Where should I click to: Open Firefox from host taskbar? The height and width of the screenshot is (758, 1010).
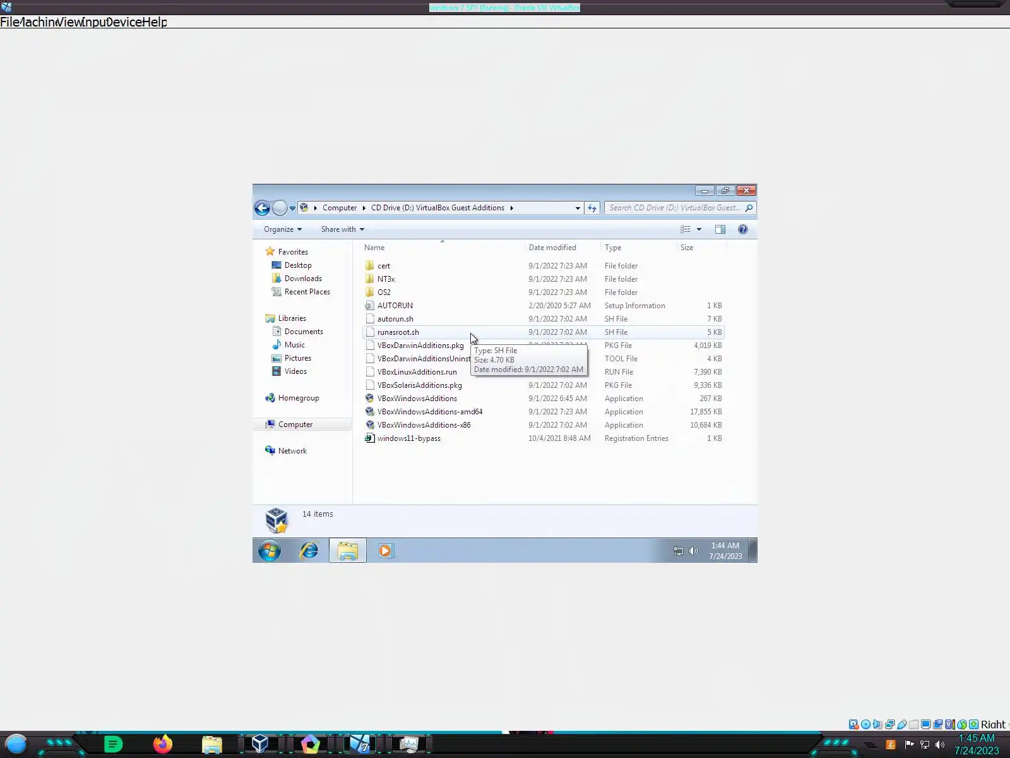tap(162, 744)
